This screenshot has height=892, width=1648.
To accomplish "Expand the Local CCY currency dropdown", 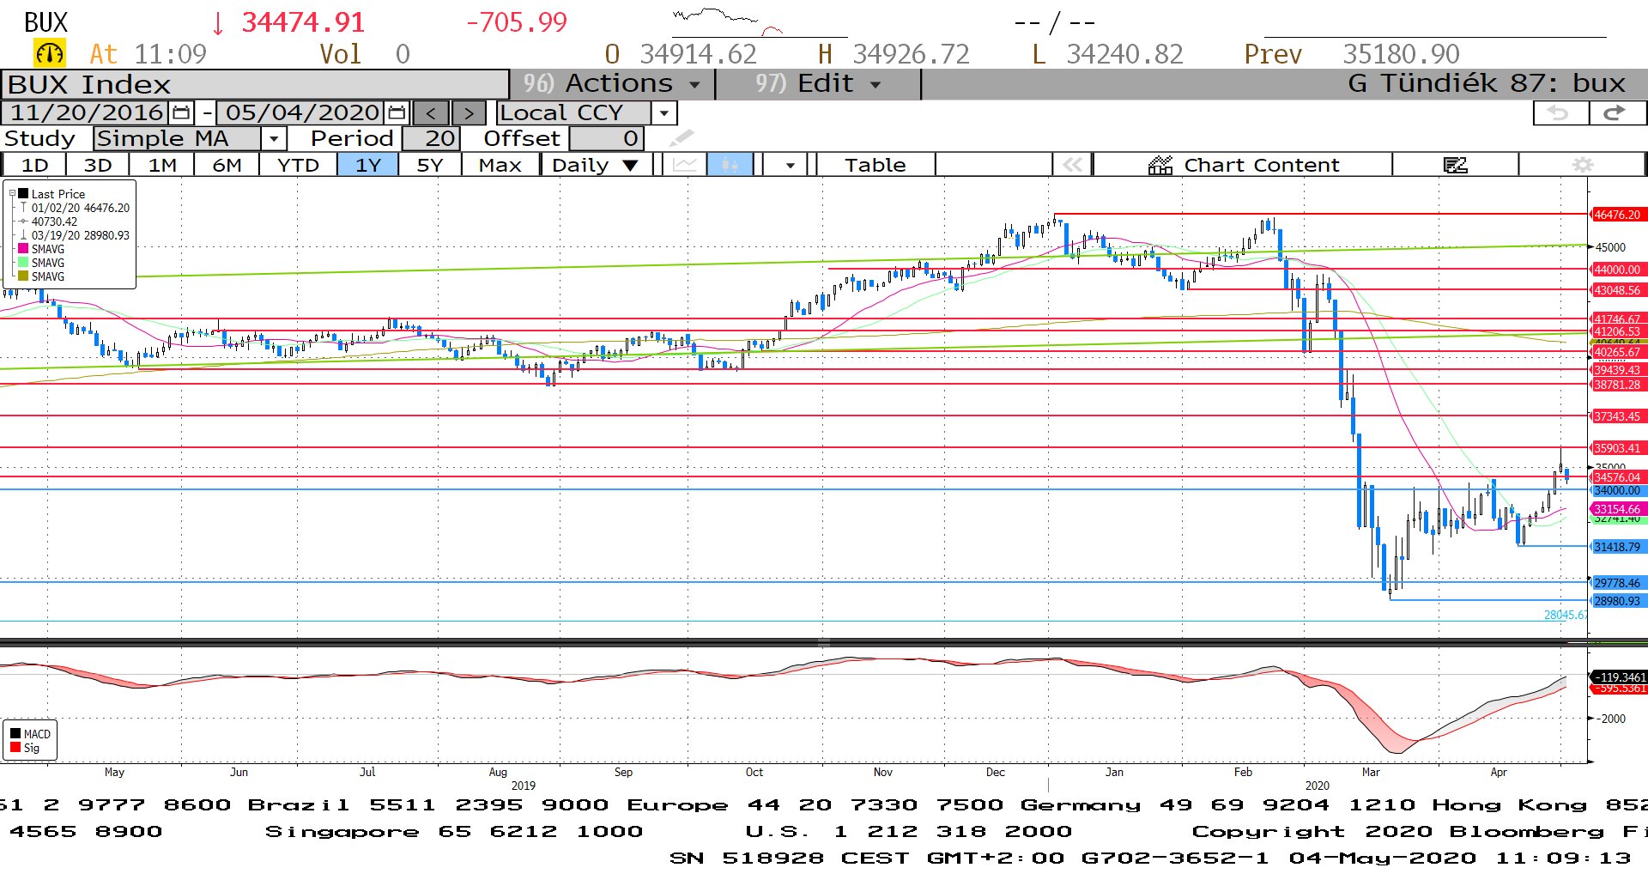I will pyautogui.click(x=664, y=112).
